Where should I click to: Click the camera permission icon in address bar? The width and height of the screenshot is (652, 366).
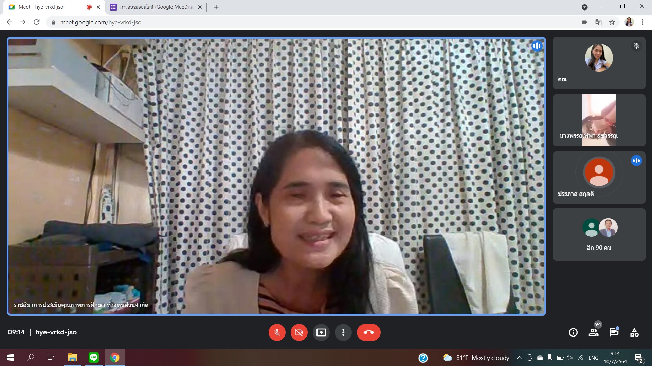pyautogui.click(x=585, y=22)
